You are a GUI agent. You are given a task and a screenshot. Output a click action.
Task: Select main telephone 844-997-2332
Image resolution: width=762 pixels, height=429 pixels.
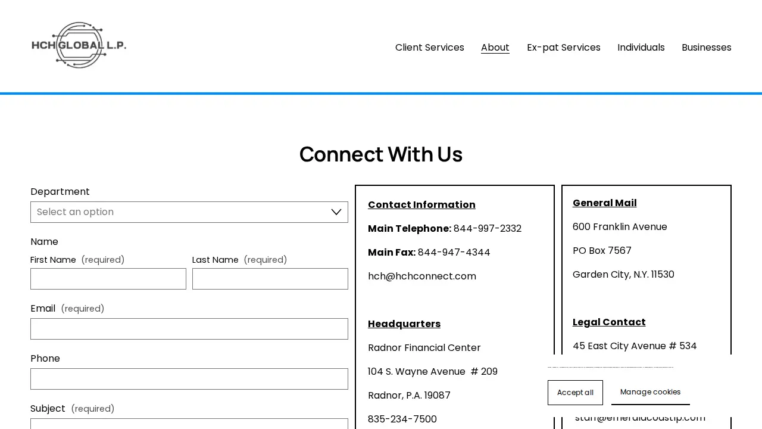[488, 229]
